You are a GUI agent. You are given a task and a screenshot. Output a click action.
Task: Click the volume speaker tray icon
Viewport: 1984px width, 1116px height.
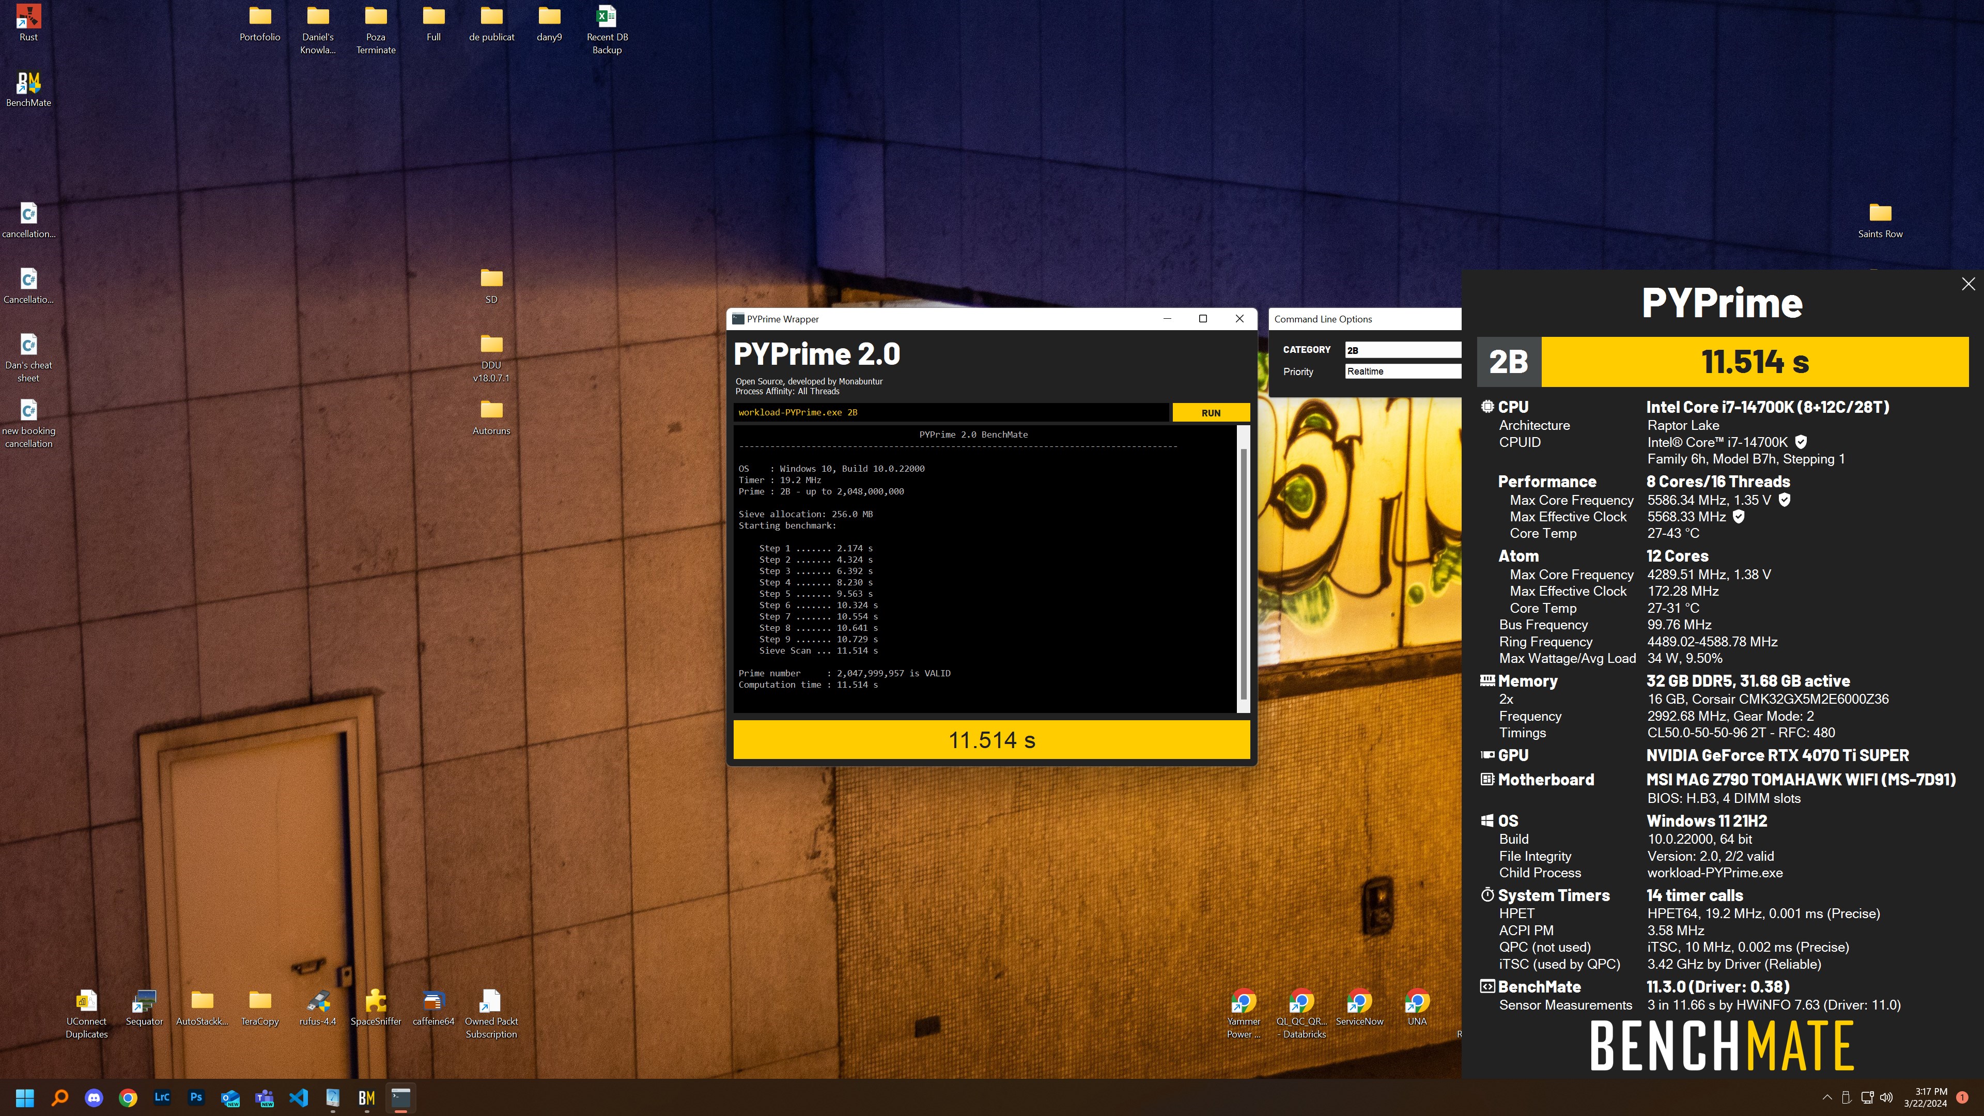1886,1097
